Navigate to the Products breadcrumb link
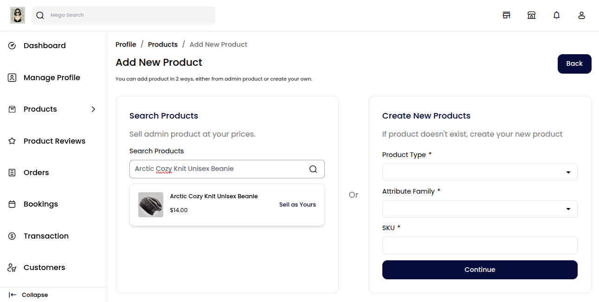The image size is (599, 302). tap(162, 44)
